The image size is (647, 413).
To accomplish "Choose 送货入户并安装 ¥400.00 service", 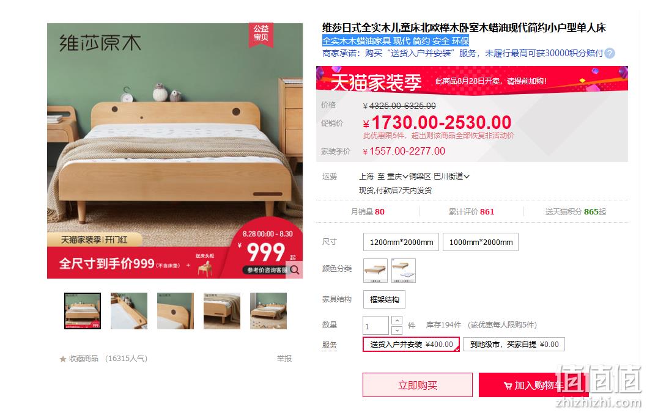I will tap(412, 344).
